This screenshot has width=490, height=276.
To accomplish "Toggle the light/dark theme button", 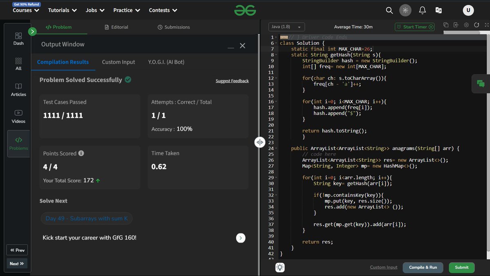I will point(405,10).
